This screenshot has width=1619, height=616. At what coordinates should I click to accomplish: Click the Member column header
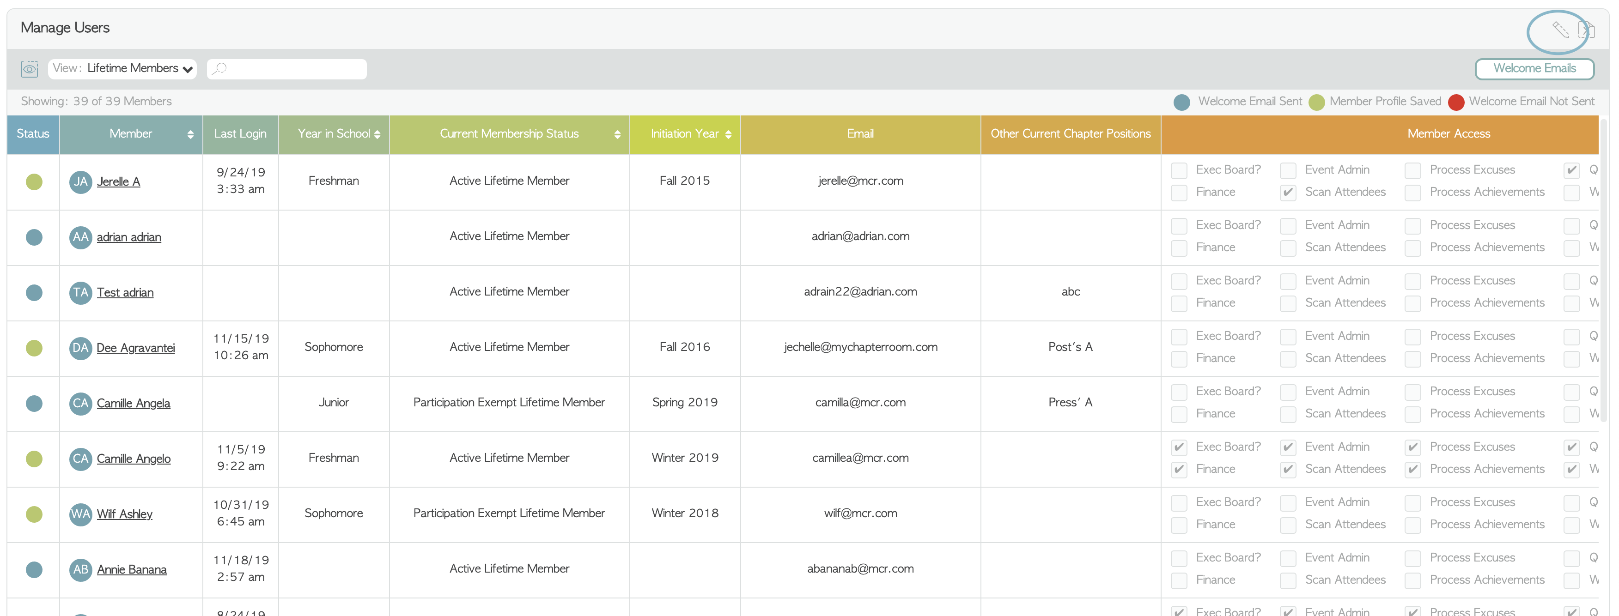tap(131, 134)
